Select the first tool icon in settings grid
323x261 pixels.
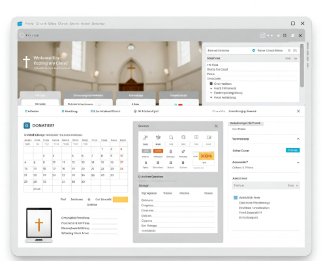coord(146,138)
